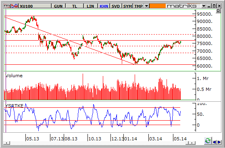225x148 pixels.
Task: Click the Matriks logo icon in the toolbar
Action: 7,6
